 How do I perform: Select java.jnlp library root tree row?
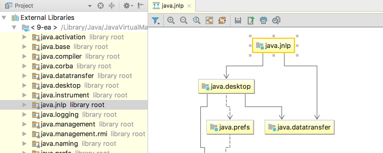click(x=74, y=105)
